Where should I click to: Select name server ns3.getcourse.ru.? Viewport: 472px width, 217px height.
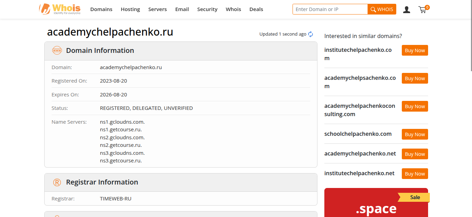(x=121, y=161)
